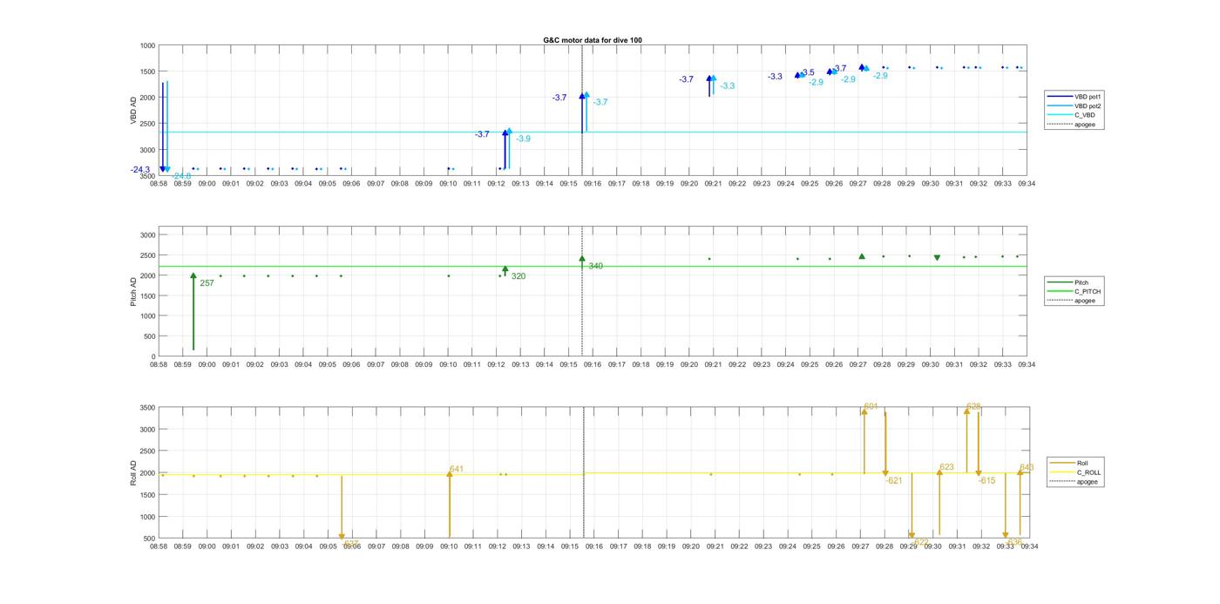Click the pitch up-triangle marker at 09:27
Viewport: 1220px width, 604px height.
pos(862,256)
